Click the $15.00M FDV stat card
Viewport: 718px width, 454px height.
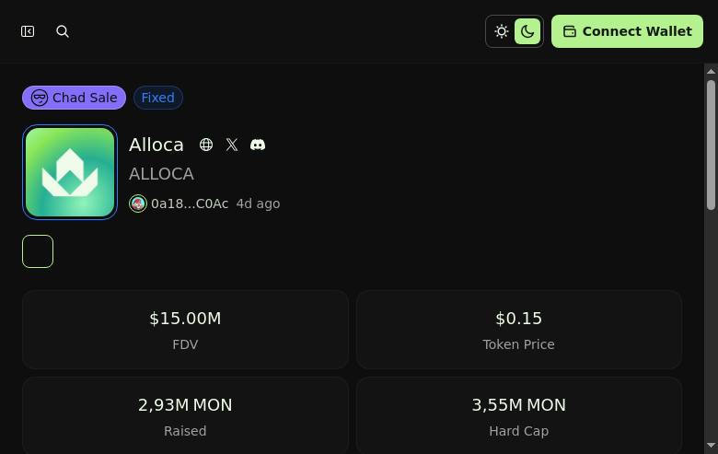[185, 330]
